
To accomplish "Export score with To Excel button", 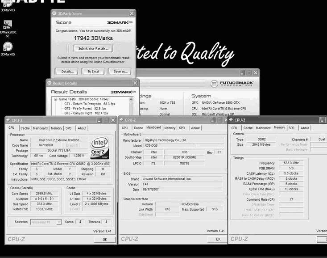I will pyautogui.click(x=93, y=72).
